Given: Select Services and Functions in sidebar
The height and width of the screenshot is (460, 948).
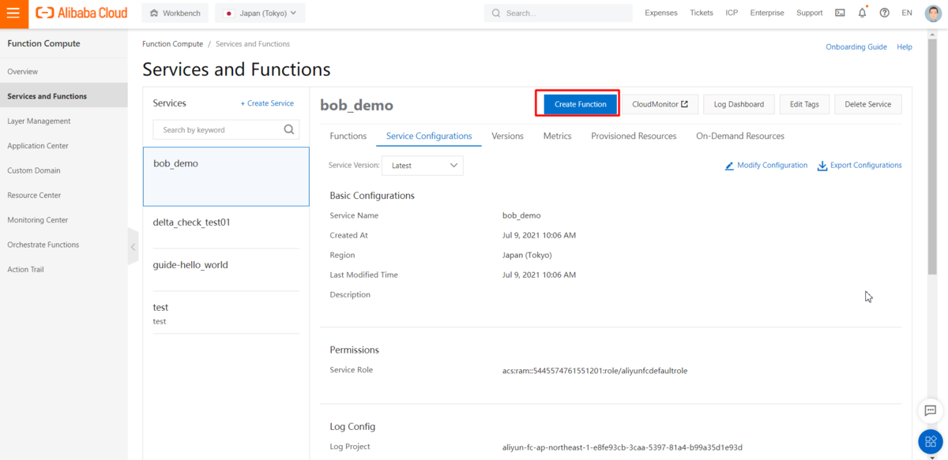Looking at the screenshot, I should (63, 96).
